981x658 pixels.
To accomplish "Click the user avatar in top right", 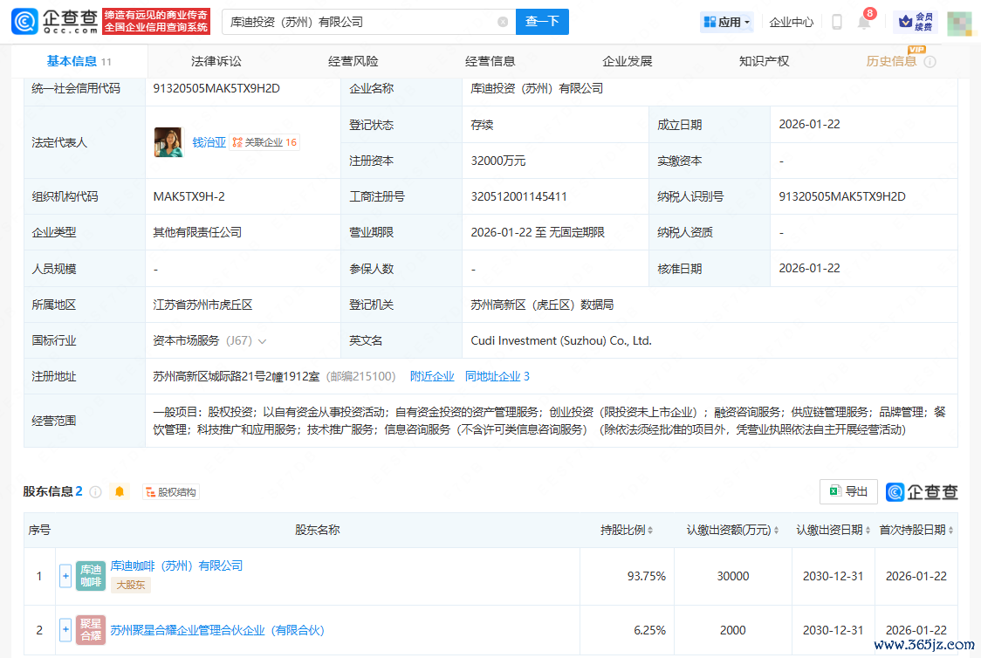I will (x=959, y=23).
